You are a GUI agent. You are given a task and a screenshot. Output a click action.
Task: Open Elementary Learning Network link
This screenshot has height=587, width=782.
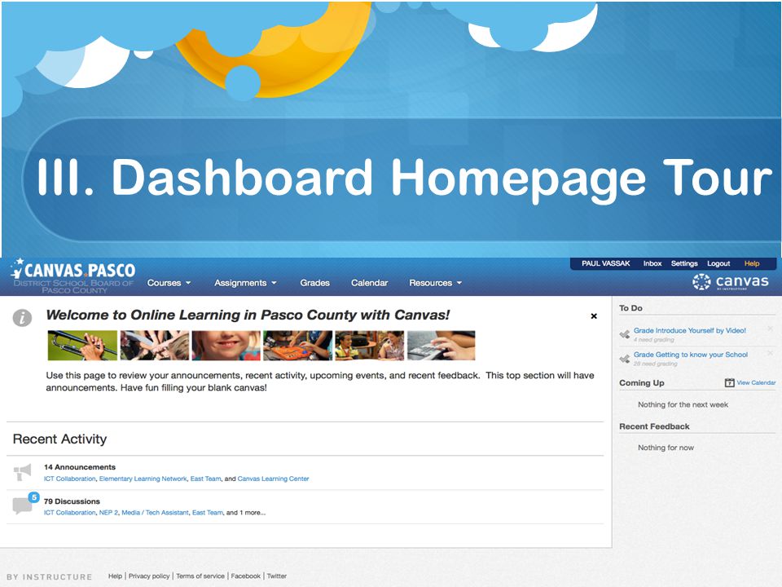[x=143, y=479]
